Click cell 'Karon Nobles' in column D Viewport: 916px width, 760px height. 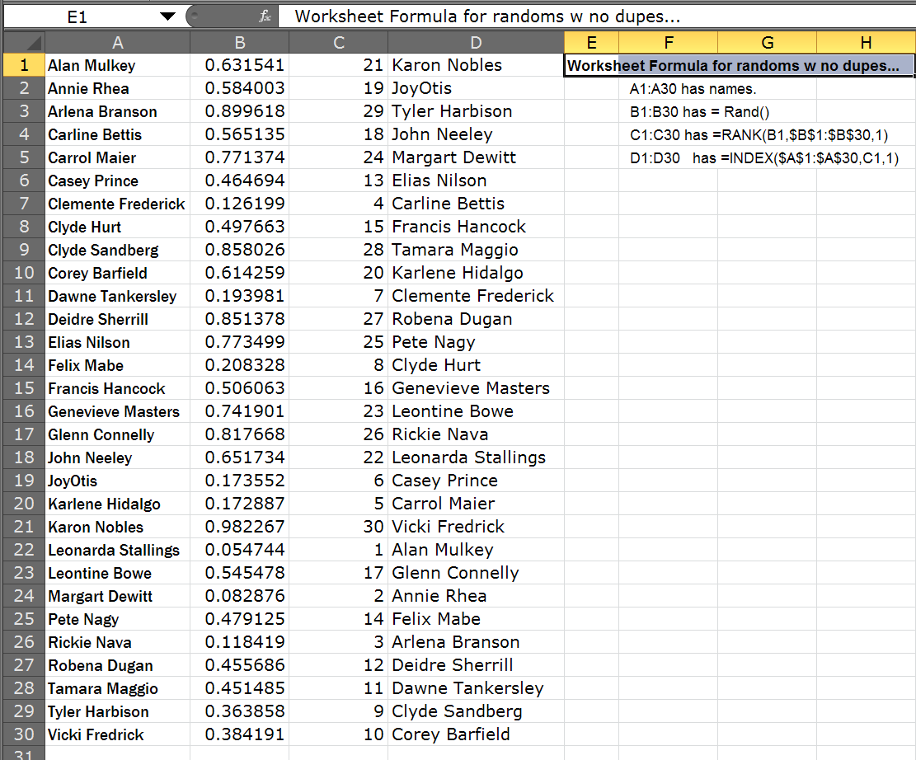(x=476, y=65)
